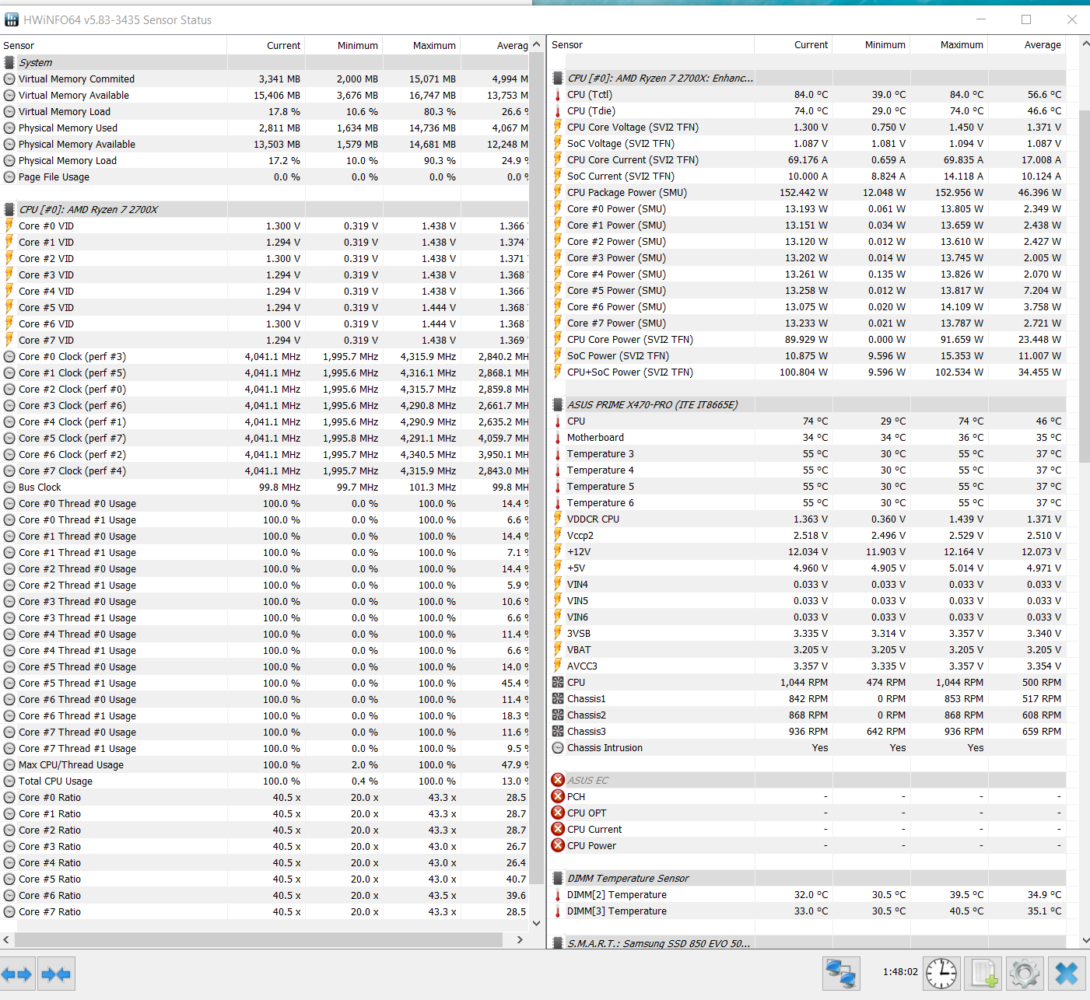Select the Core #6 Power (SMU) row
Viewport: 1090px width, 1000px height.
click(808, 306)
